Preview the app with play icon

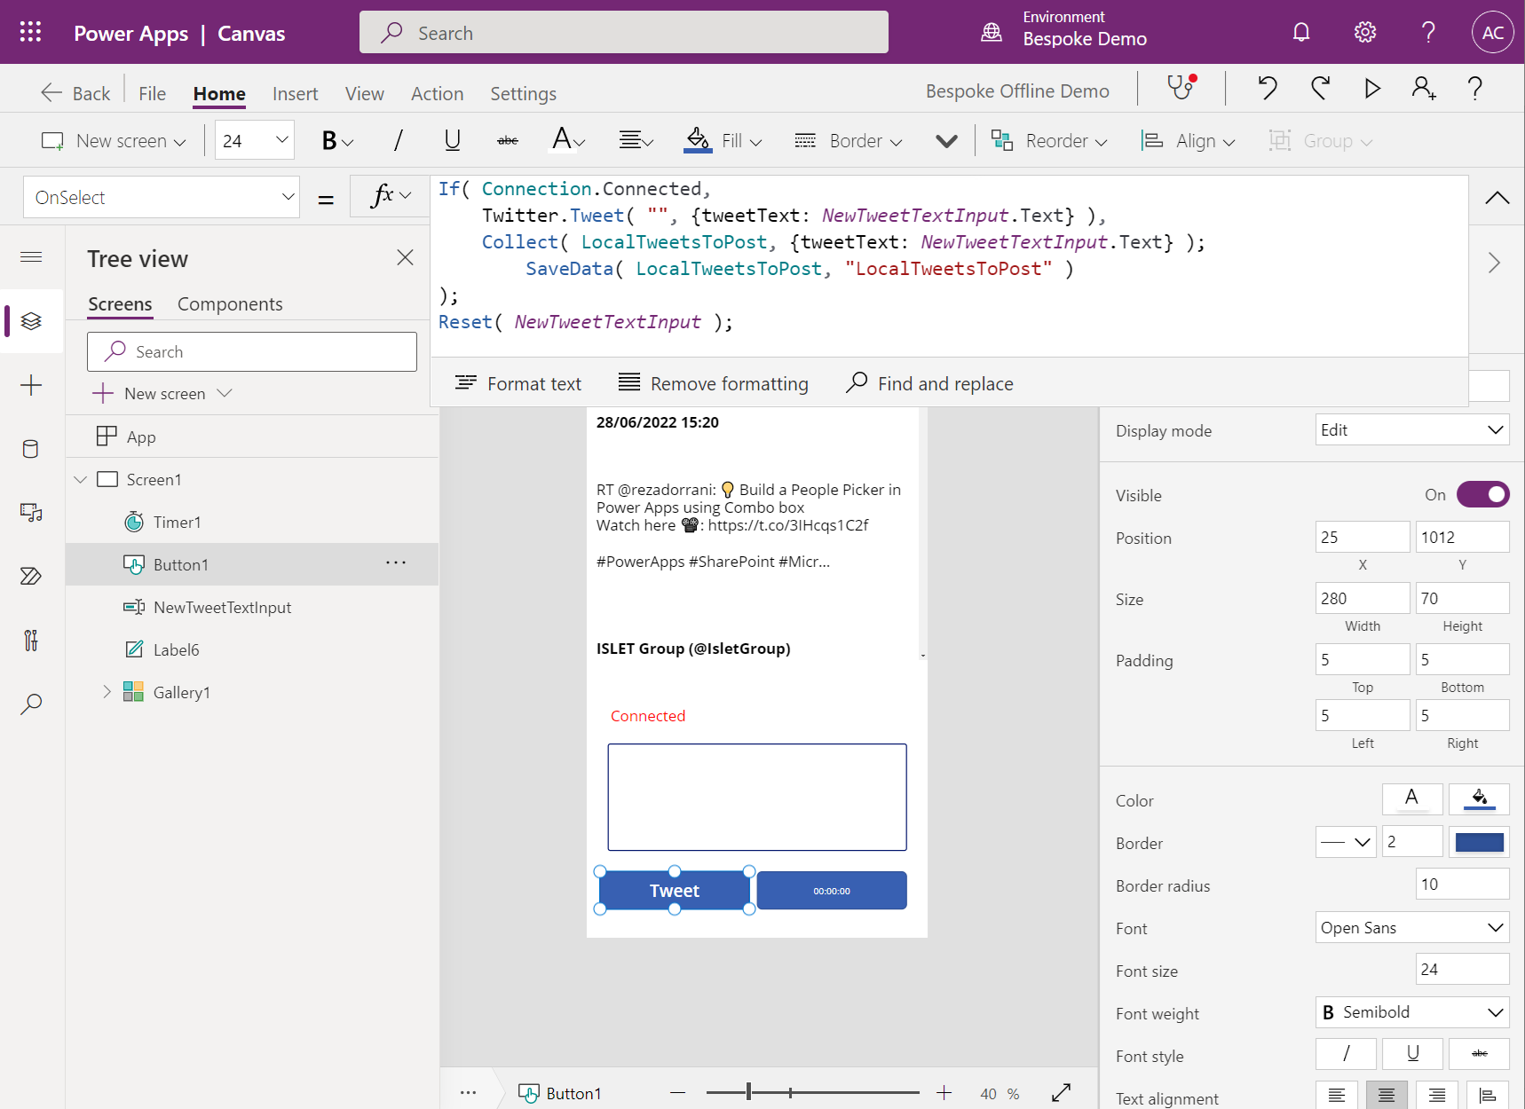point(1372,88)
